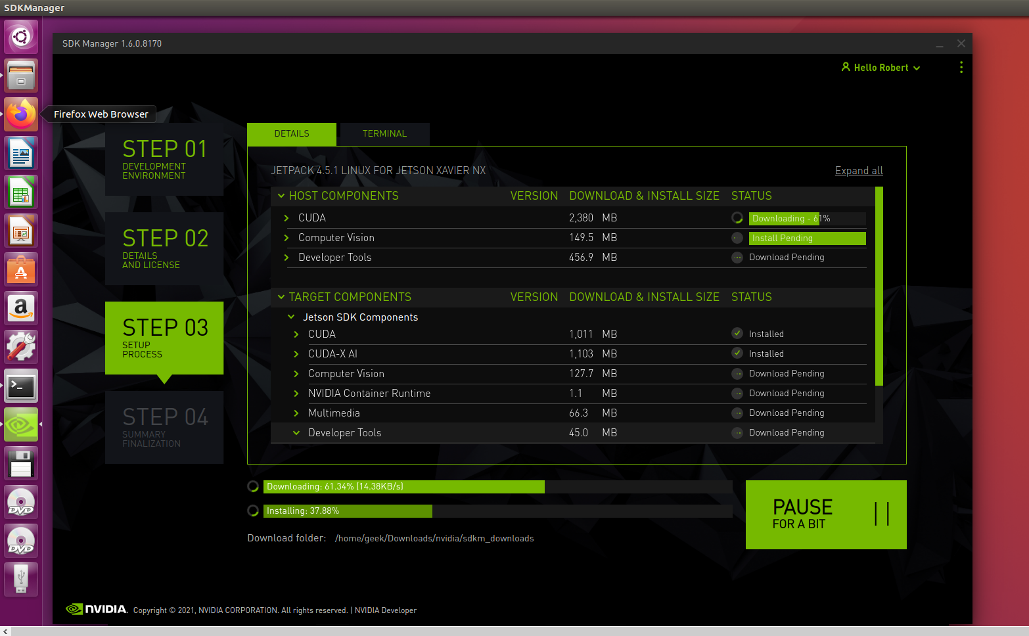
Task: Open USB drive icon in dock
Action: (x=21, y=579)
